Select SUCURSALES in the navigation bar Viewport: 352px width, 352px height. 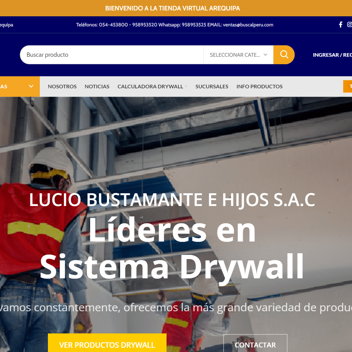point(212,87)
